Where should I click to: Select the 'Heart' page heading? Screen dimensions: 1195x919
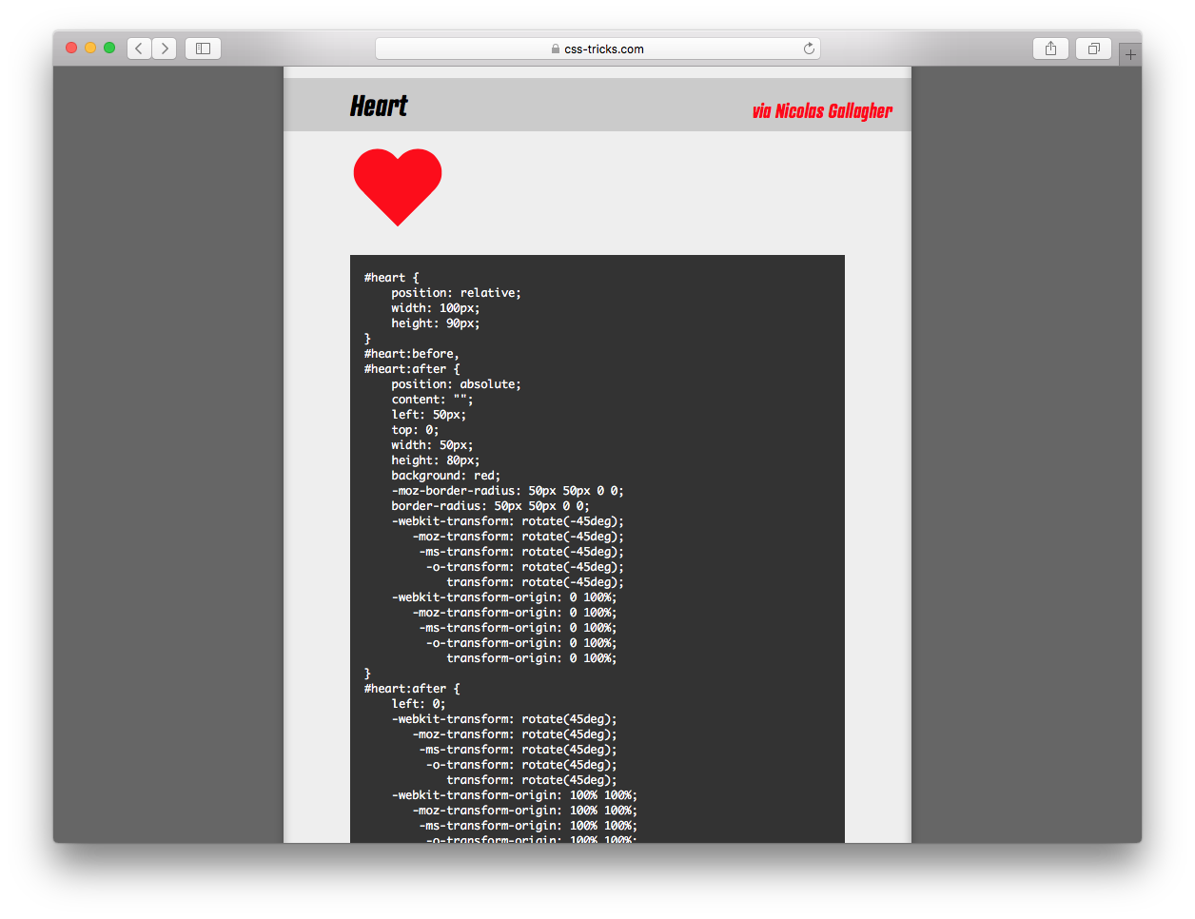[379, 106]
